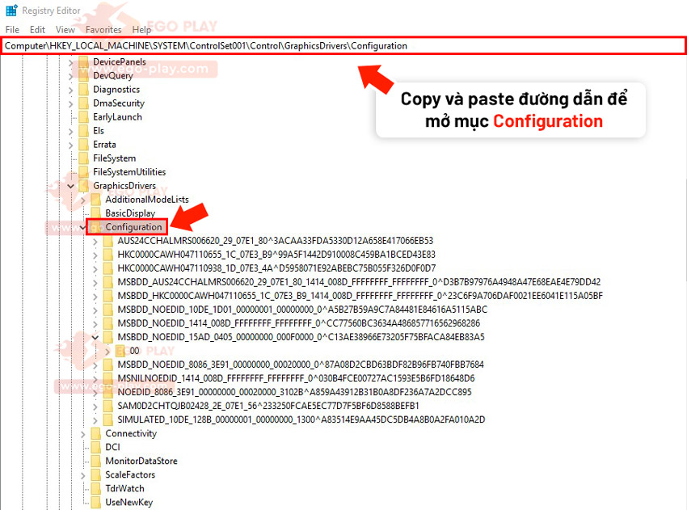Screen dimensions: 687x510
Task: Open the Favorites menu
Action: pos(103,30)
